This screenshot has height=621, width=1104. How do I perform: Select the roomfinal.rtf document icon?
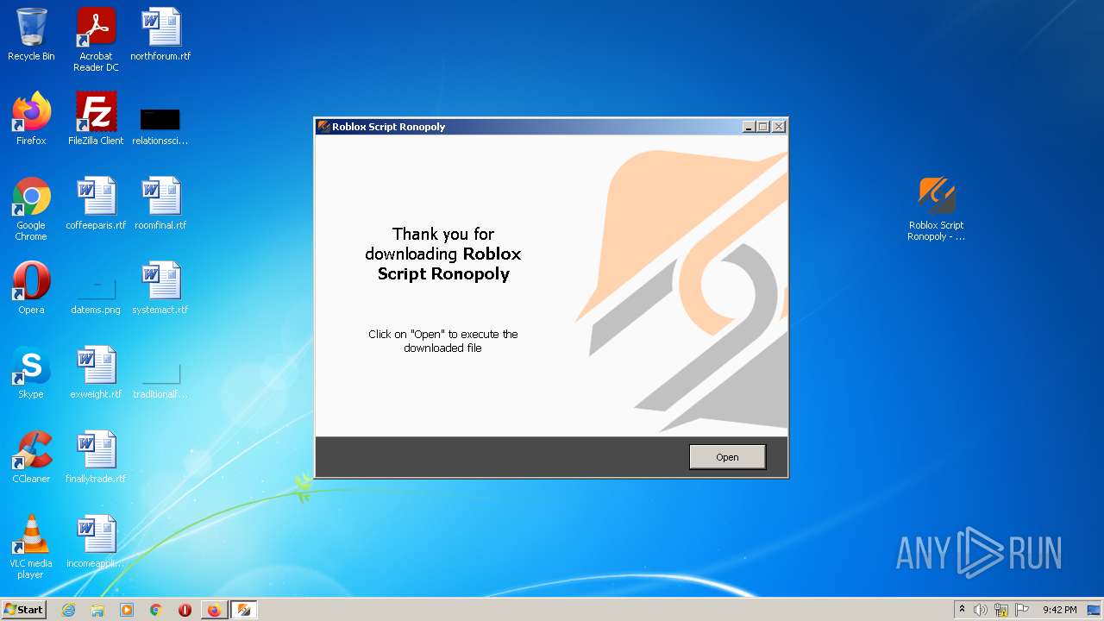[160, 204]
